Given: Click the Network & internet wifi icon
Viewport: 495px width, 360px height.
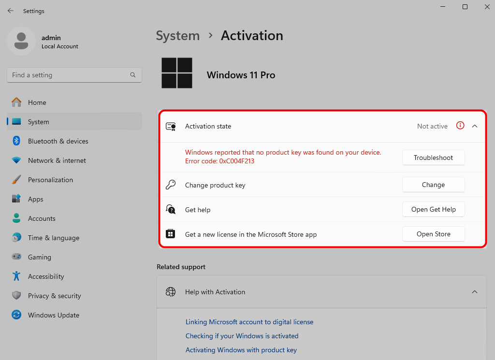Looking at the screenshot, I should click(16, 160).
